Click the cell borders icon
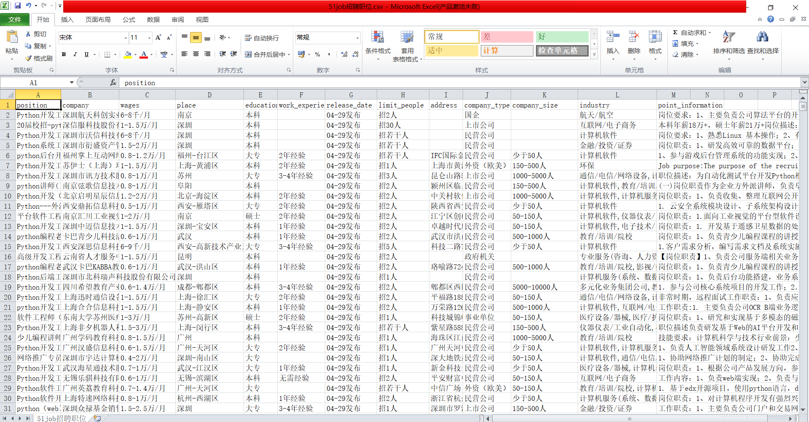This screenshot has height=422, width=809. (x=107, y=54)
